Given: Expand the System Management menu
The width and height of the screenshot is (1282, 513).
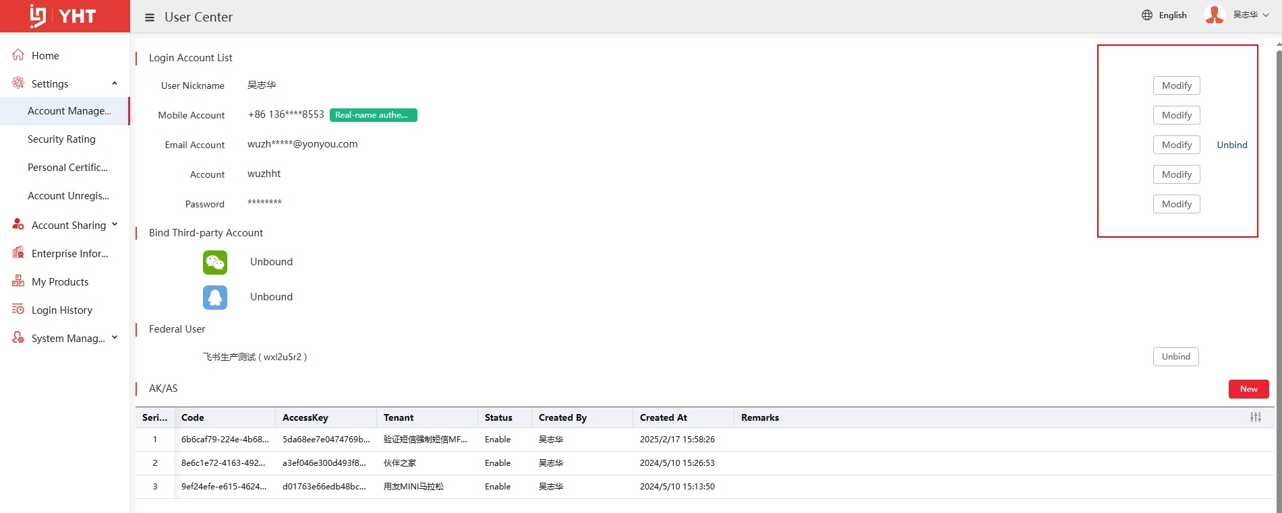Looking at the screenshot, I should tap(115, 338).
